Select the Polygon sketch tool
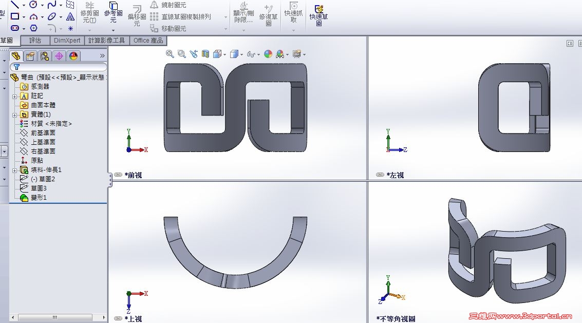Image resolution: width=582 pixels, height=323 pixels. click(x=33, y=28)
